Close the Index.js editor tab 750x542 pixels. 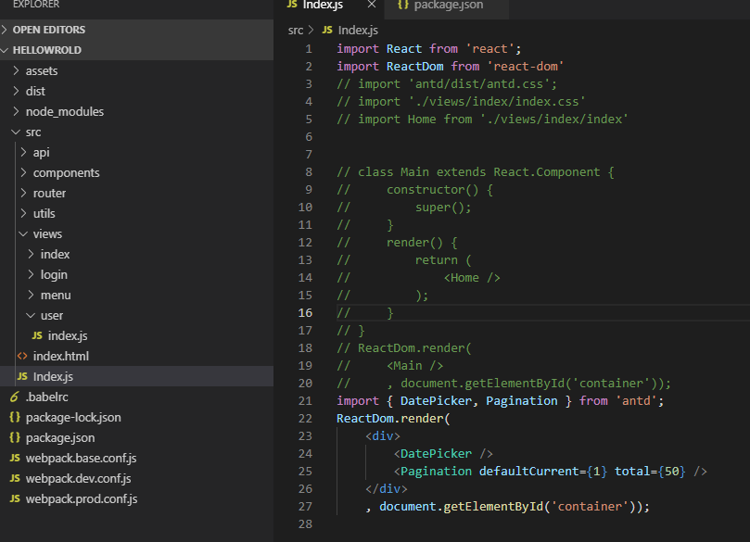tap(372, 5)
